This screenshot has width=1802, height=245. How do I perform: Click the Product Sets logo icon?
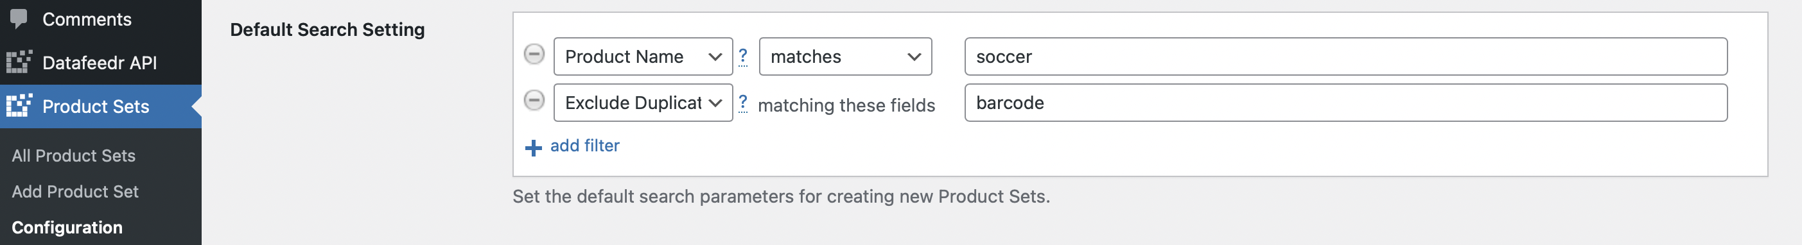coord(19,105)
